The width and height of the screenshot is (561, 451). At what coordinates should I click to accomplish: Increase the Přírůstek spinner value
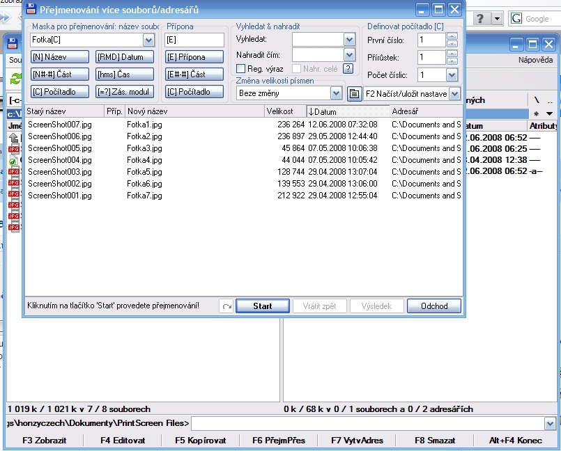tap(452, 54)
